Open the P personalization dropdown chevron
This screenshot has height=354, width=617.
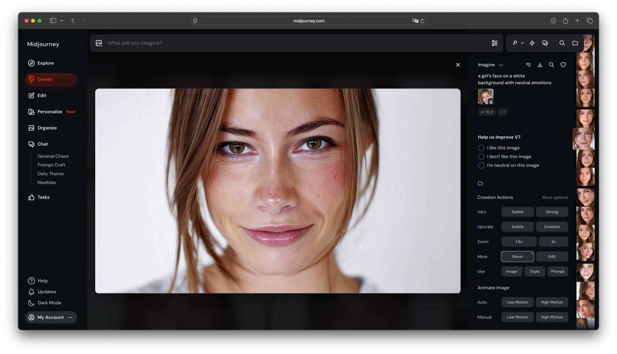pyautogui.click(x=523, y=43)
